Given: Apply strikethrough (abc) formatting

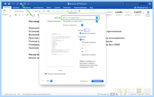Looking at the screenshot, I should coord(27,15).
